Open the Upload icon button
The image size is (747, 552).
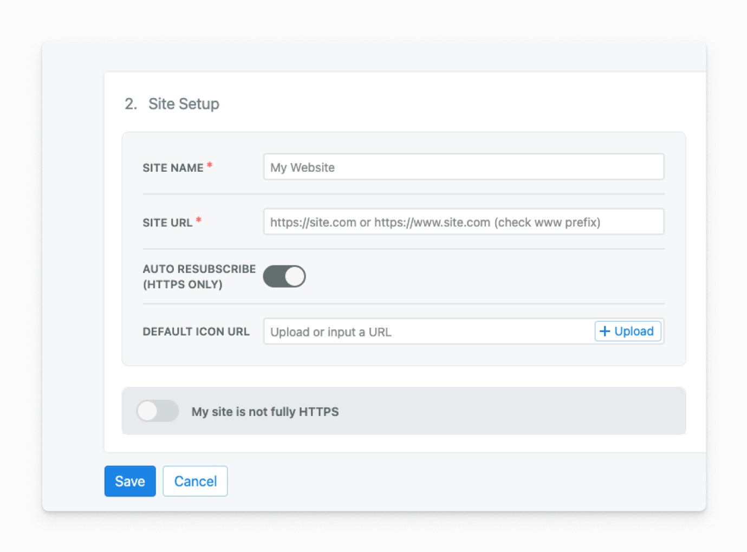(628, 331)
